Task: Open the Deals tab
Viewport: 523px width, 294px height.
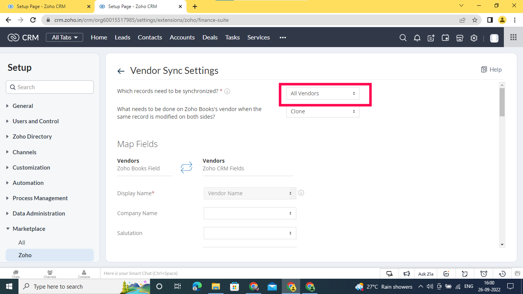Action: click(x=210, y=37)
